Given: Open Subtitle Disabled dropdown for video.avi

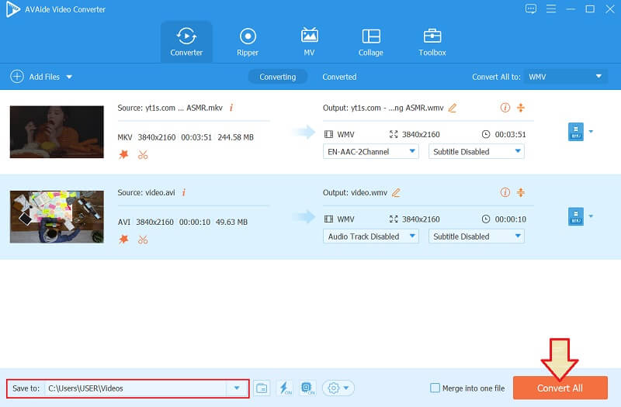Looking at the screenshot, I should pos(476,236).
